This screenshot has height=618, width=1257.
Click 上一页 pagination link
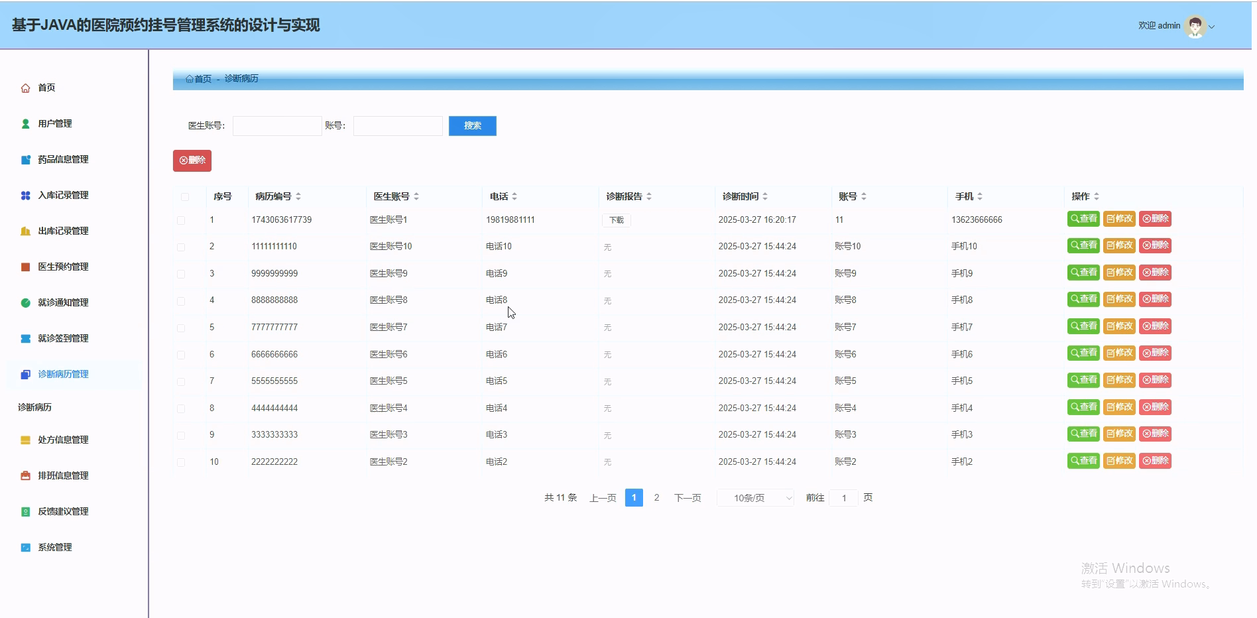(603, 498)
